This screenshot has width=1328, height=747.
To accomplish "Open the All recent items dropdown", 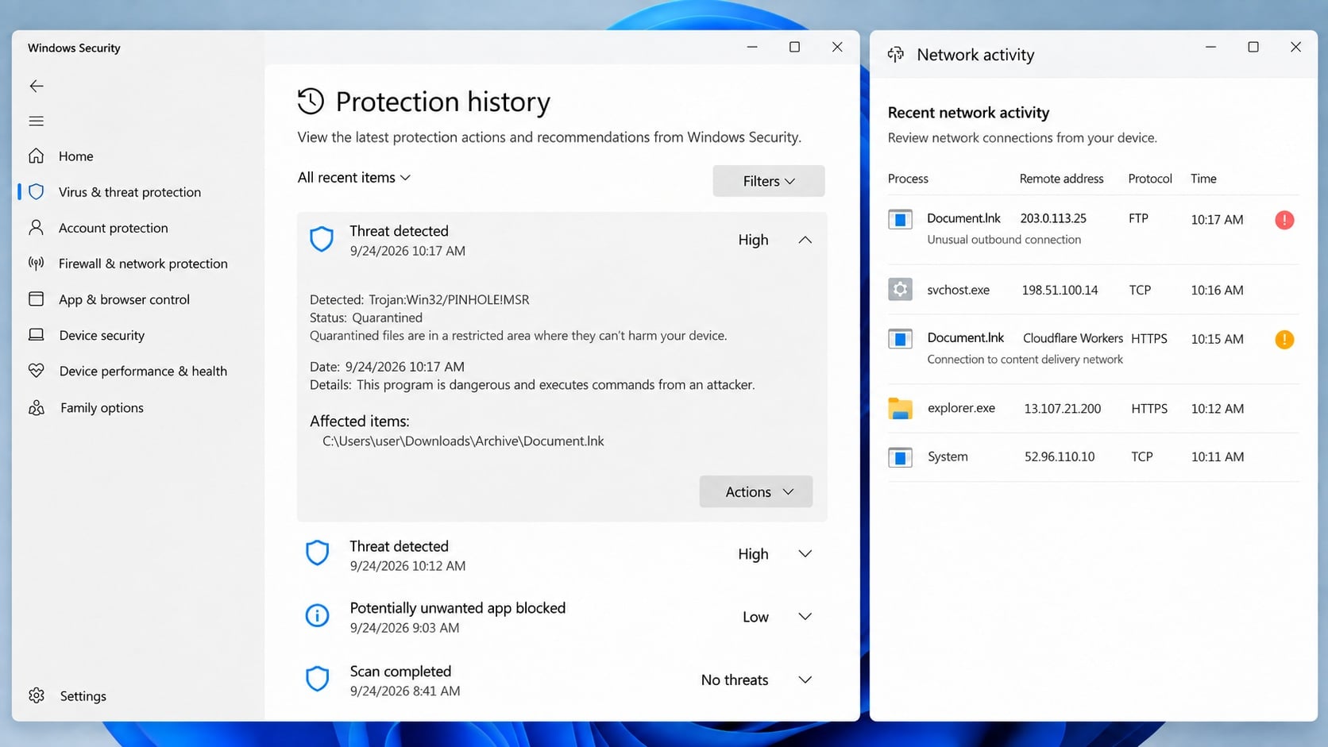I will pyautogui.click(x=354, y=177).
